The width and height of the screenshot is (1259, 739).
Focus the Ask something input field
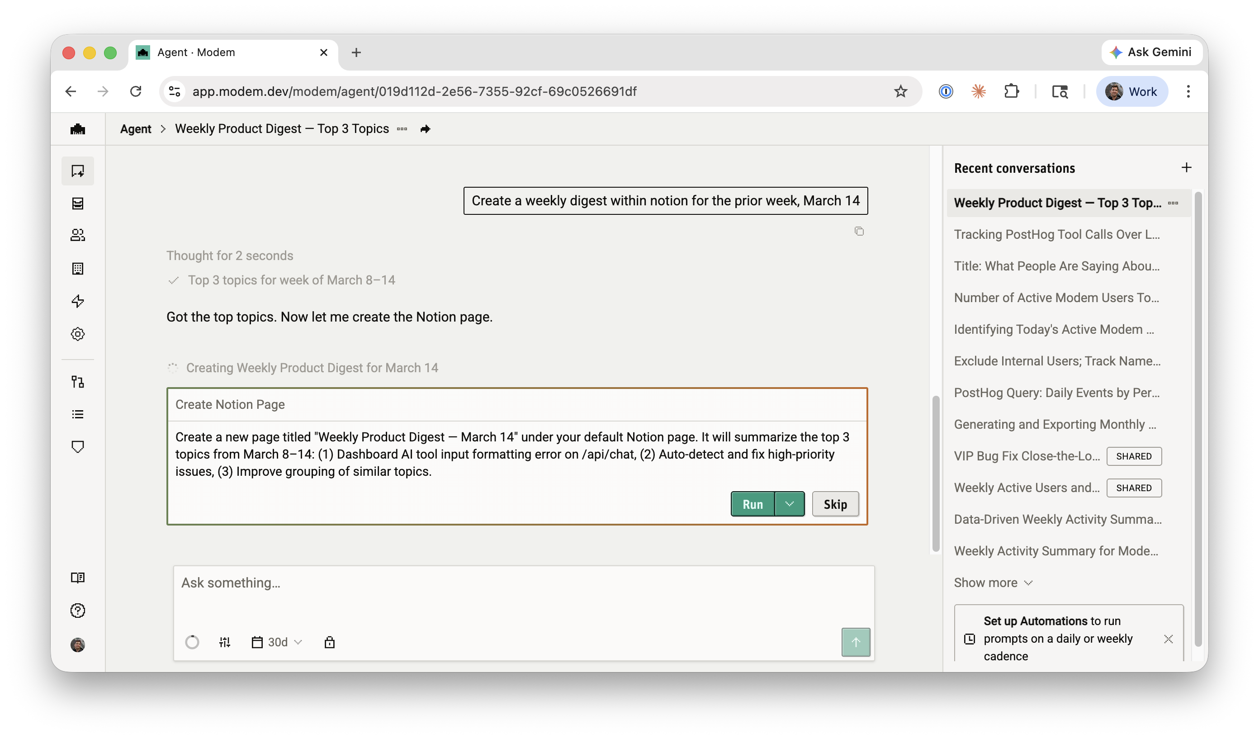tap(524, 583)
